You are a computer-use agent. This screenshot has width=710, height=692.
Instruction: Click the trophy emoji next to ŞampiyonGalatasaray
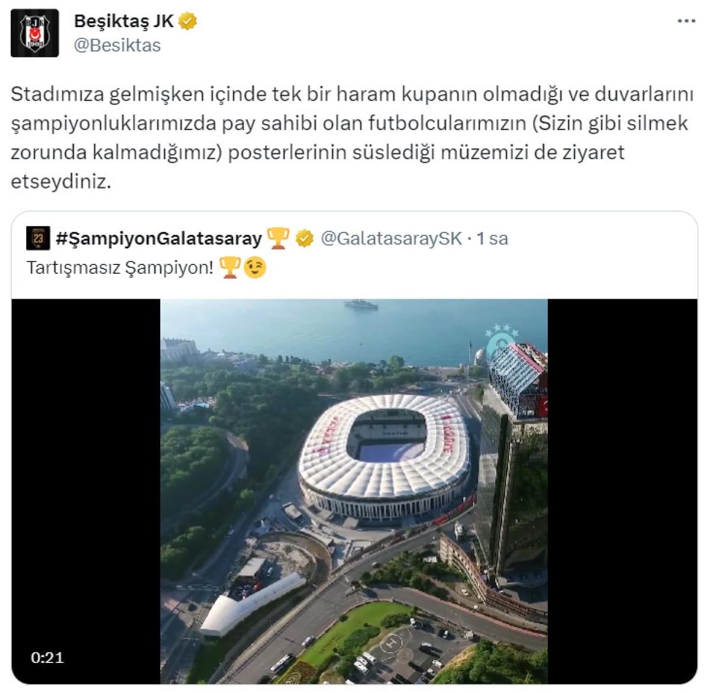[x=277, y=238]
